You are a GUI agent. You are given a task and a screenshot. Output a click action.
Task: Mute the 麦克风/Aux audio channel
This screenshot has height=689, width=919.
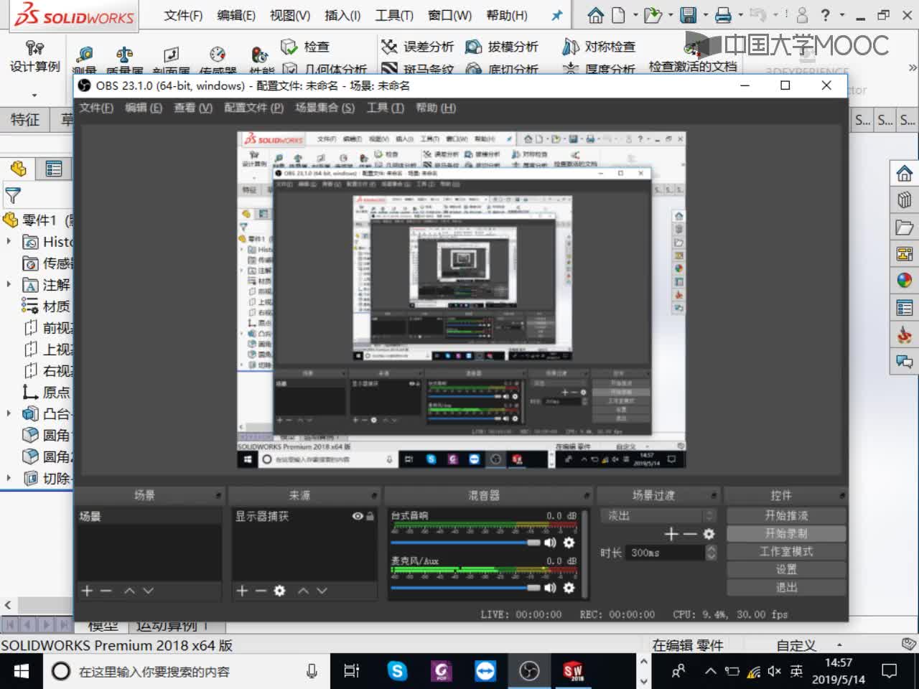point(550,588)
